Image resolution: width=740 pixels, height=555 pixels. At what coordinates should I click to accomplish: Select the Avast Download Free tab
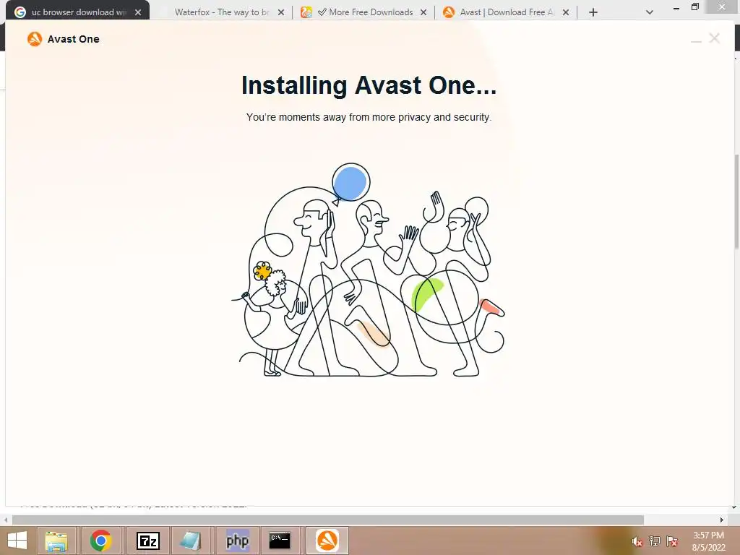click(506, 12)
